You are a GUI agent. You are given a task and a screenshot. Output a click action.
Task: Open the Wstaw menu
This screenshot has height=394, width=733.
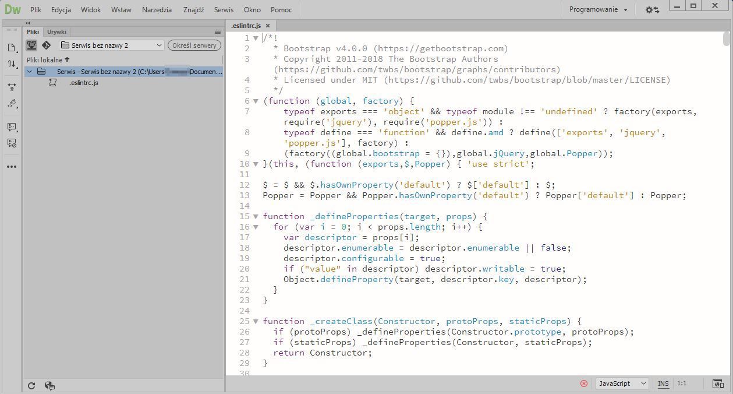click(121, 9)
